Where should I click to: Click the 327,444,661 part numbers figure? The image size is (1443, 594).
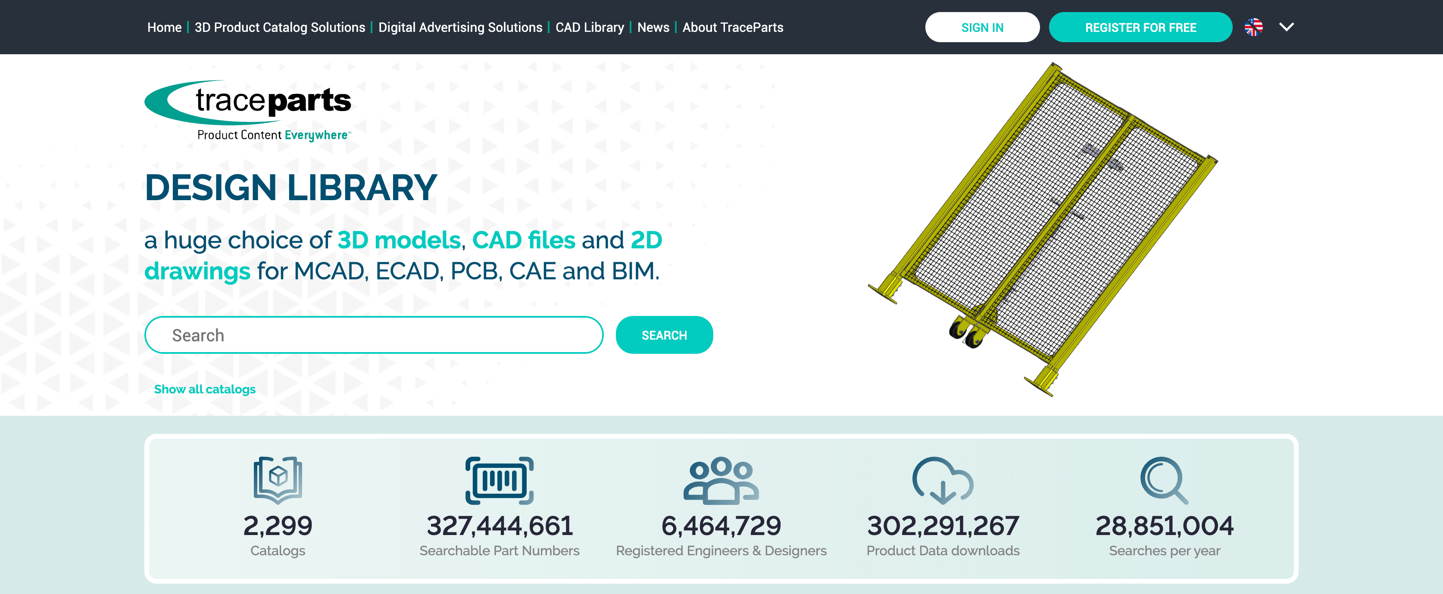(500, 526)
